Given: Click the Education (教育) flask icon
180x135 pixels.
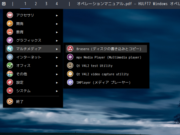Looking at the screenshot, I should 10,32.
